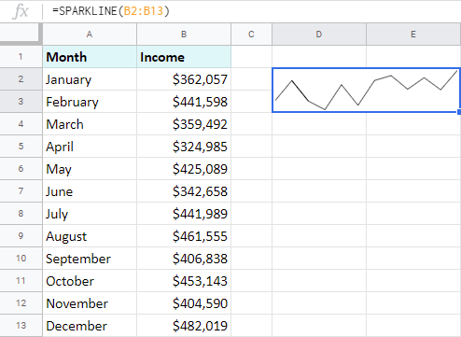Select the December cell

tap(90, 326)
